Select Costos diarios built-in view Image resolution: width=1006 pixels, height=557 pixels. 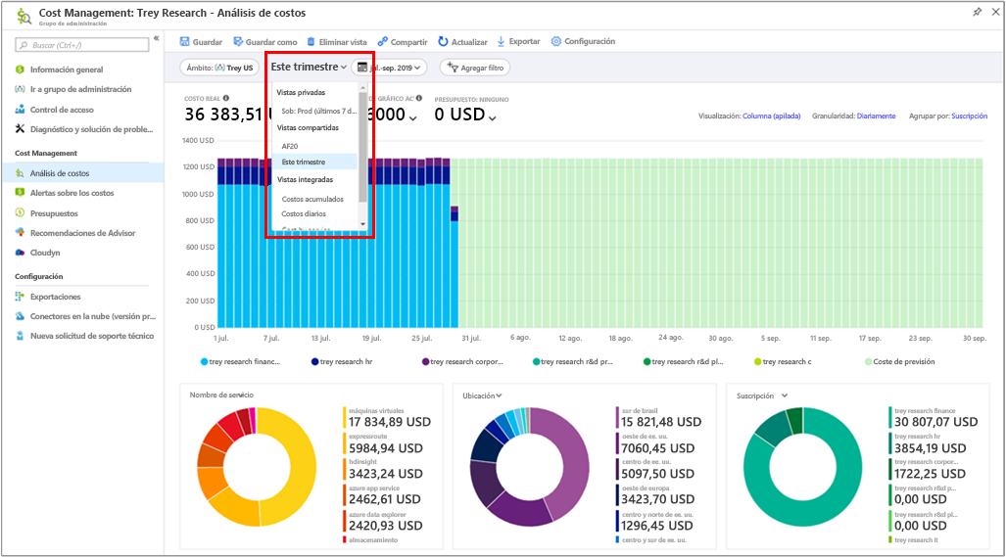click(x=304, y=214)
